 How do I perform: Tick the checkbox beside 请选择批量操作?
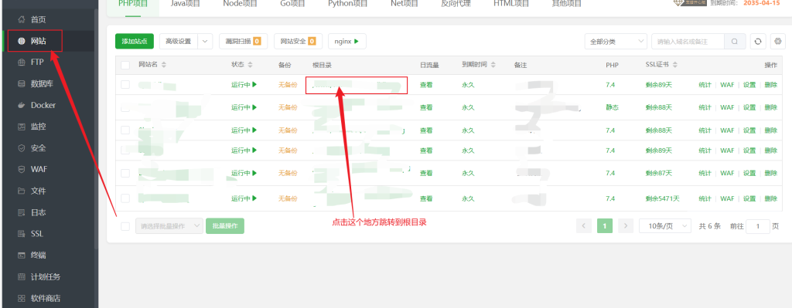tap(125, 226)
